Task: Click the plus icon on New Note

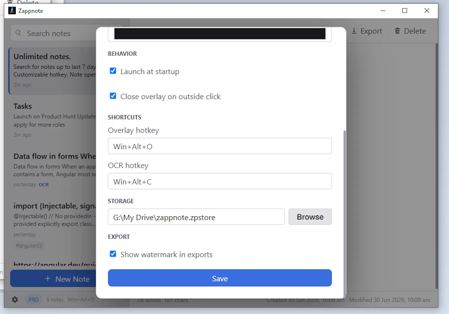Action: (x=48, y=278)
